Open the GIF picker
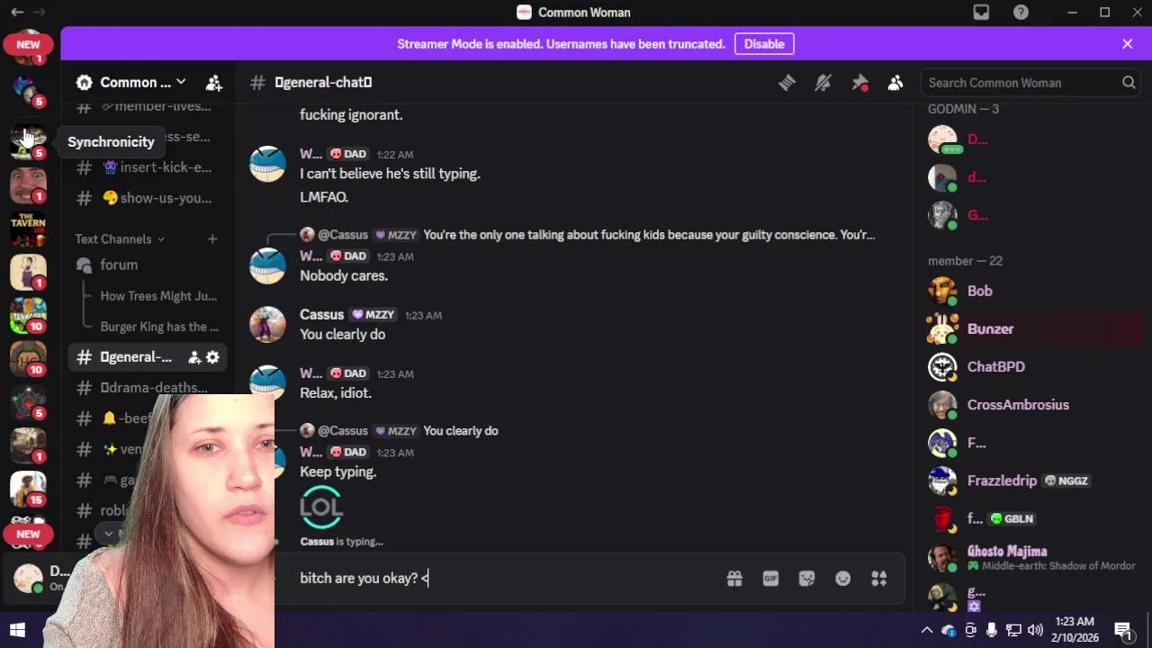This screenshot has height=648, width=1152. (770, 579)
